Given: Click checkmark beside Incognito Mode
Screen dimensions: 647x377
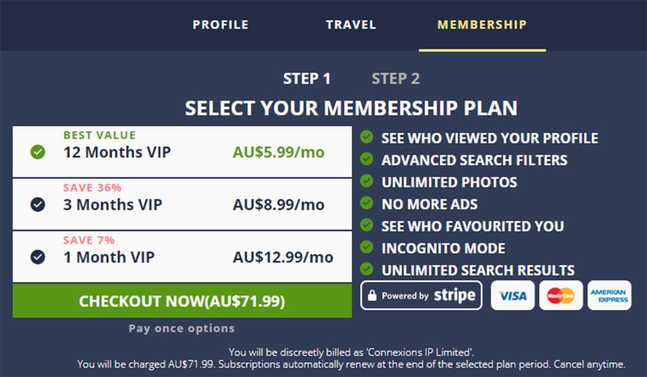Looking at the screenshot, I should point(366,247).
